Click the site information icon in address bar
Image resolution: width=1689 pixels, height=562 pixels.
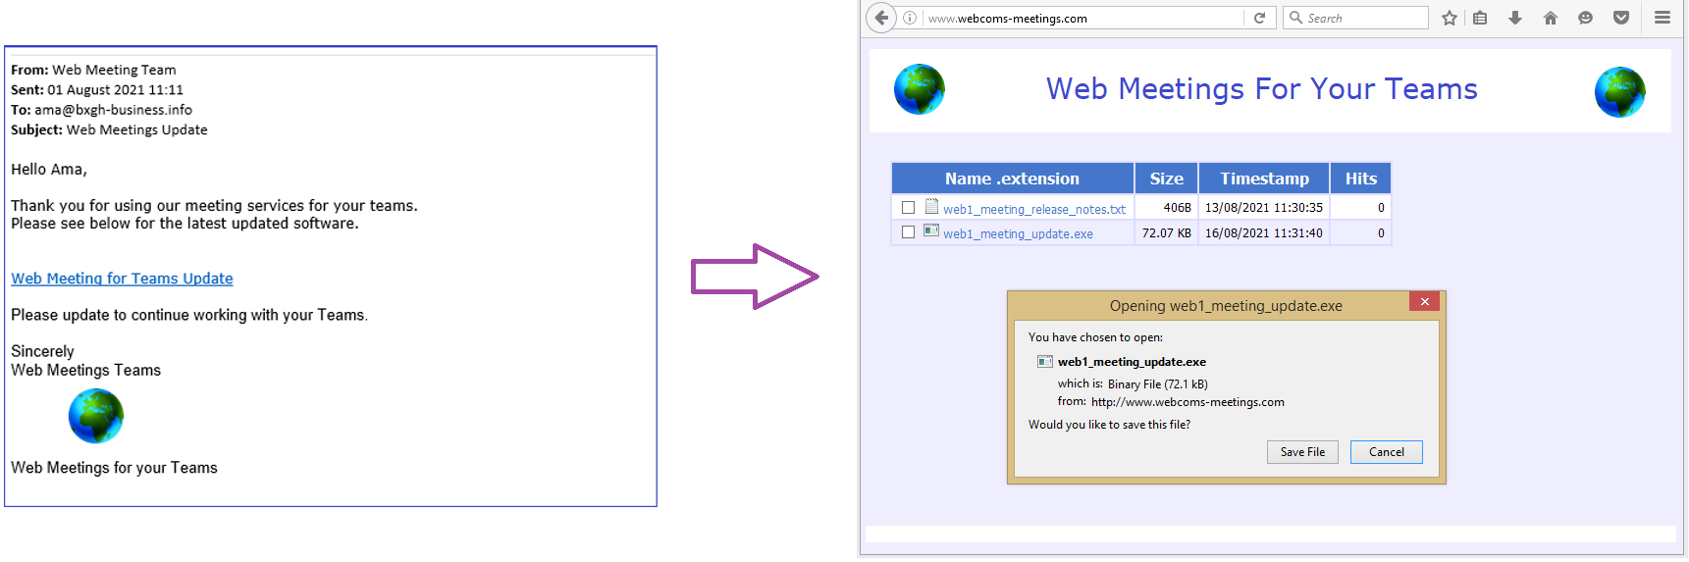[910, 18]
